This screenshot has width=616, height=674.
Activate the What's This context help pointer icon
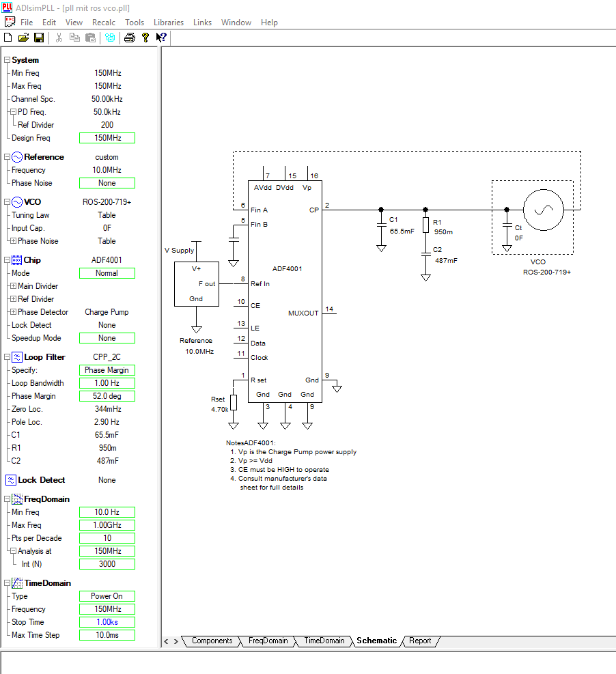[x=160, y=38]
